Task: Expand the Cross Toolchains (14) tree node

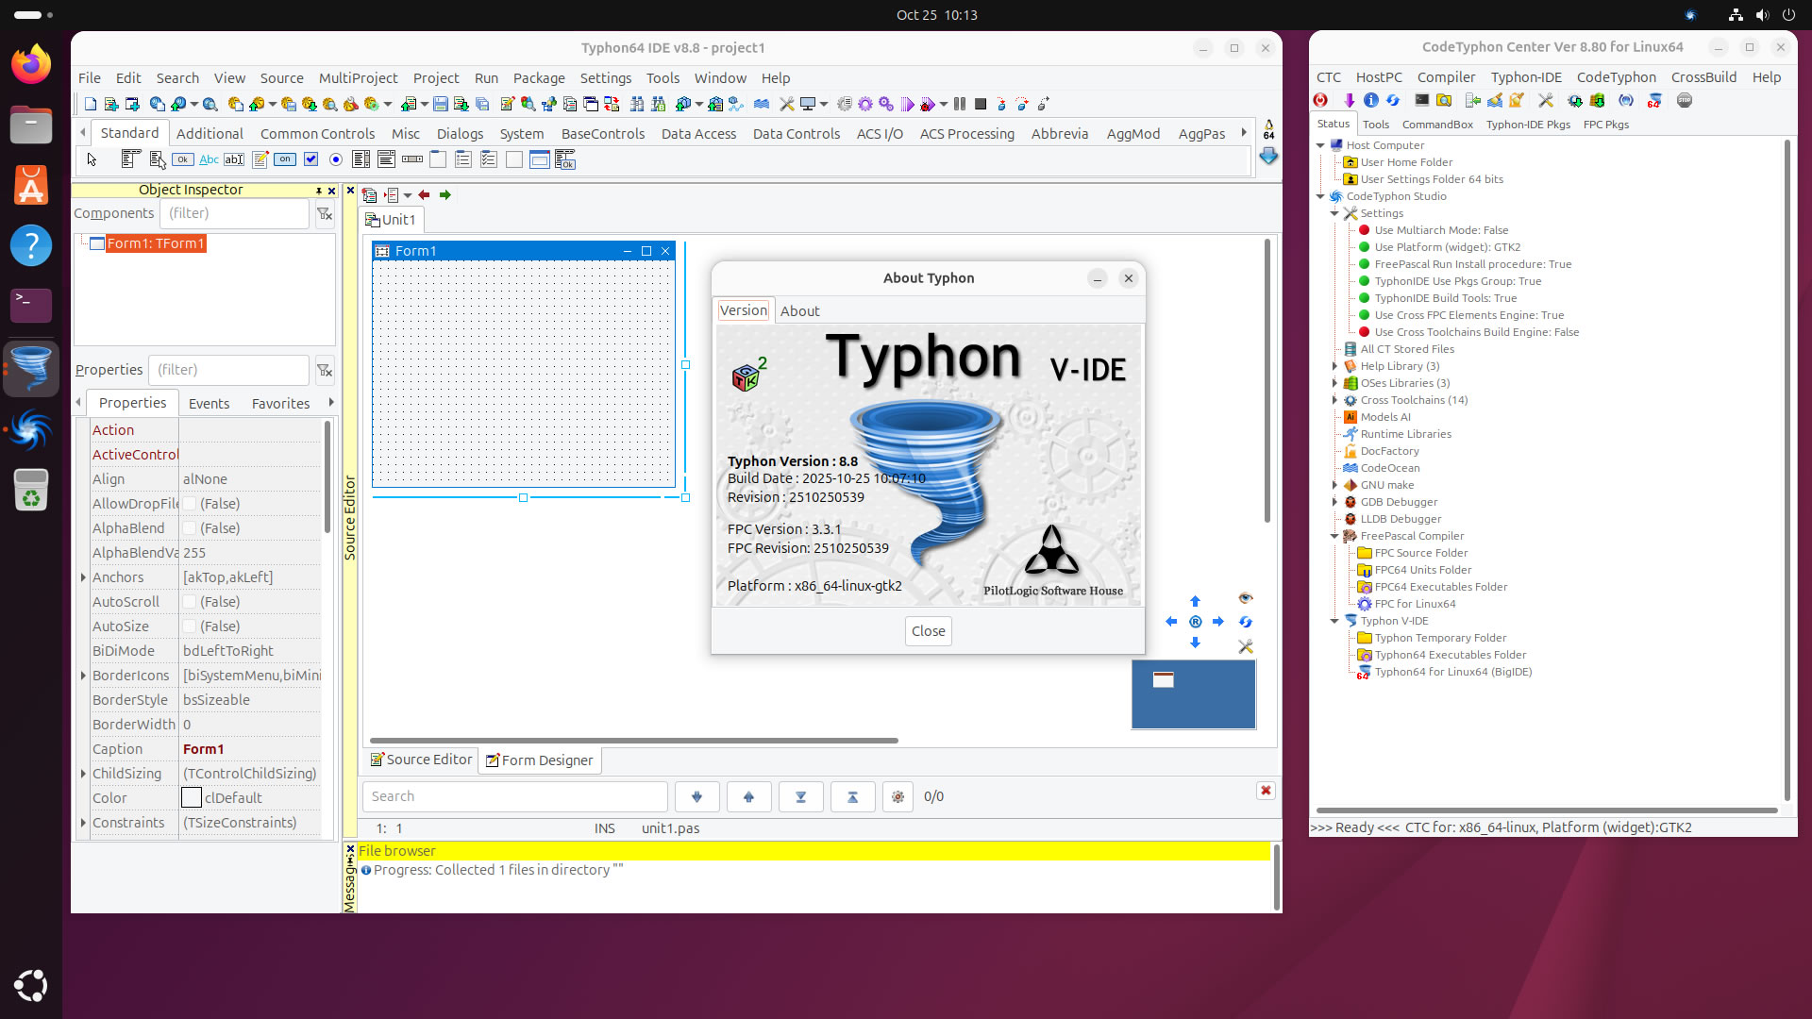Action: tap(1334, 400)
